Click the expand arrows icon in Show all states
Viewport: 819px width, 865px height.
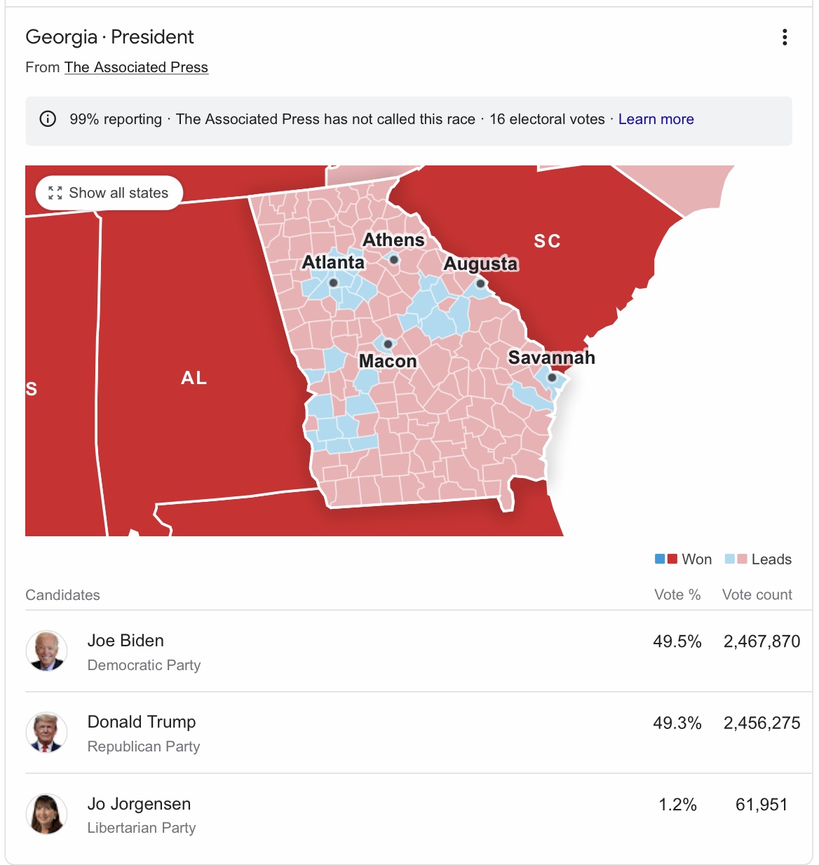pyautogui.click(x=55, y=193)
